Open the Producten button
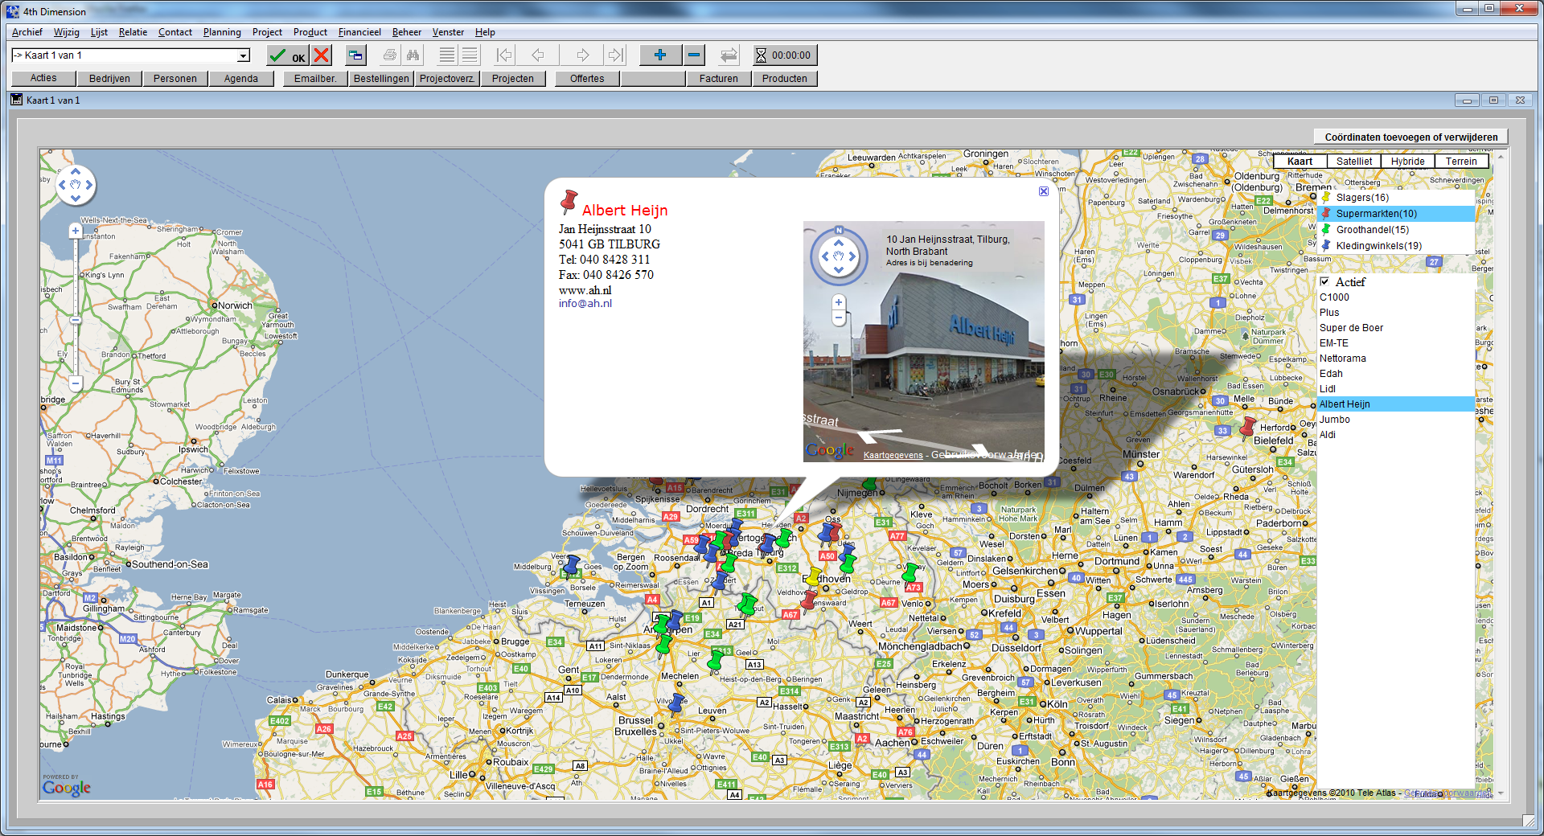The width and height of the screenshot is (1544, 836). 785,78
